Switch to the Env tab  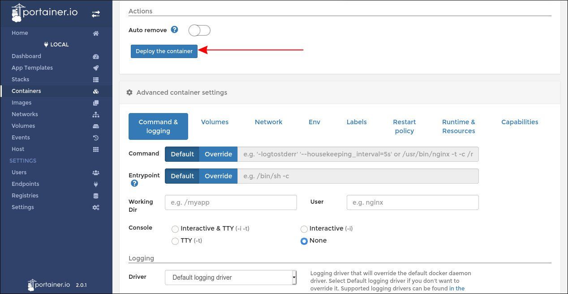(x=314, y=122)
